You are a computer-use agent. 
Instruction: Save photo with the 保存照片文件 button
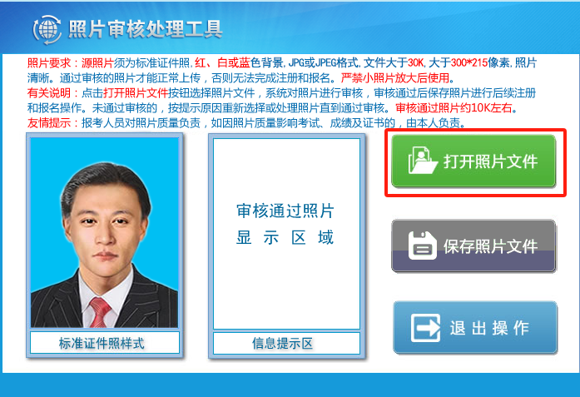coord(473,246)
